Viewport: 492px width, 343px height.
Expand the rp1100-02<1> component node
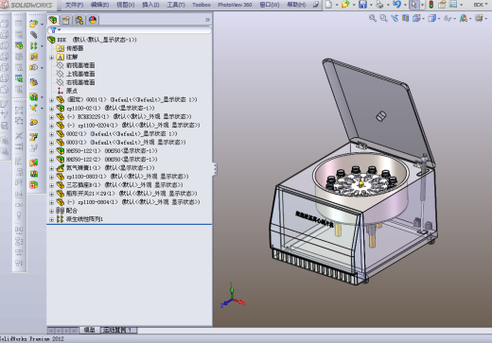click(x=51, y=109)
